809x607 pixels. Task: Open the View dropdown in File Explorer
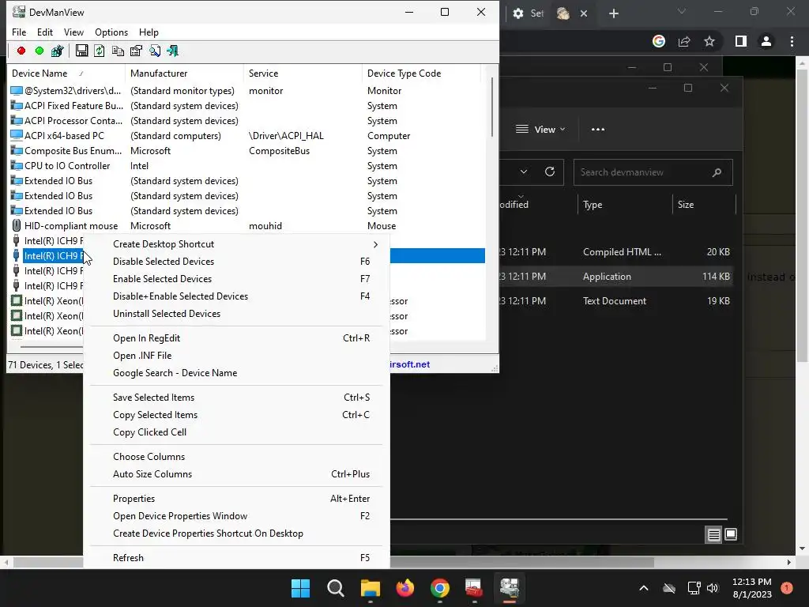point(540,129)
